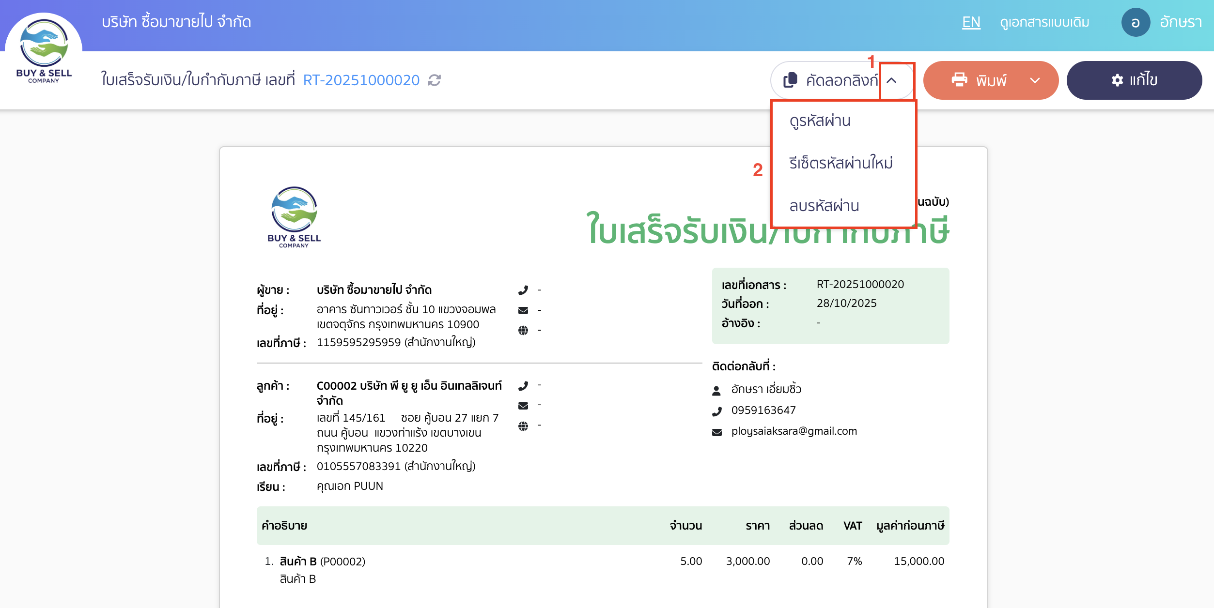Click the copy icon on คัดลอกลิงก์ button

click(x=792, y=80)
